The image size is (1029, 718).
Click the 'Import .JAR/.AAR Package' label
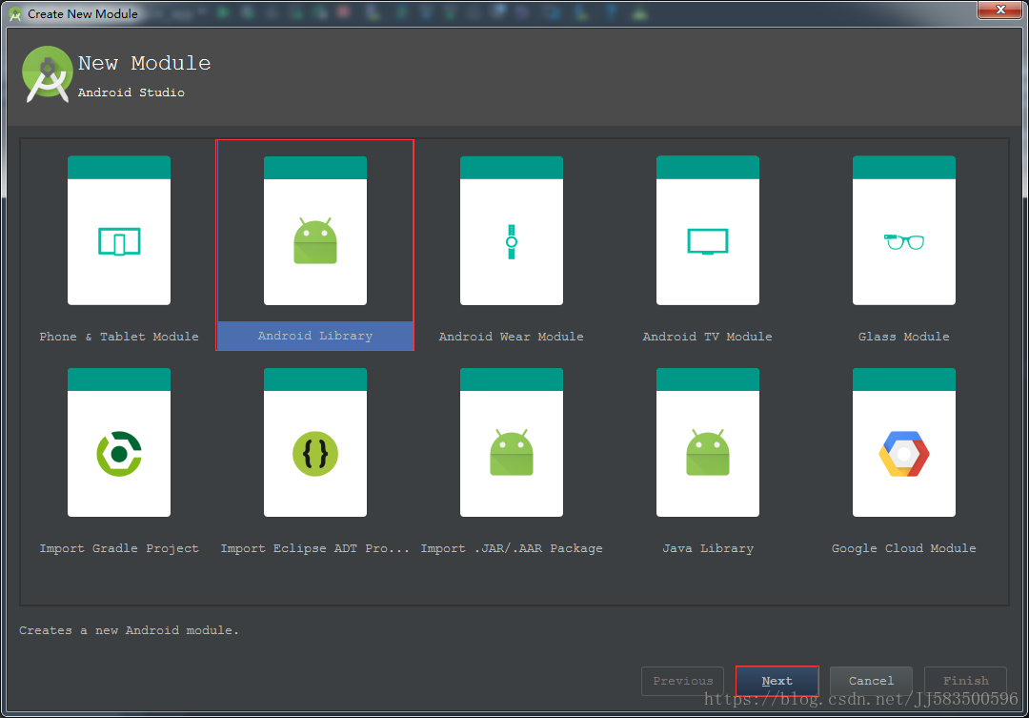click(512, 548)
